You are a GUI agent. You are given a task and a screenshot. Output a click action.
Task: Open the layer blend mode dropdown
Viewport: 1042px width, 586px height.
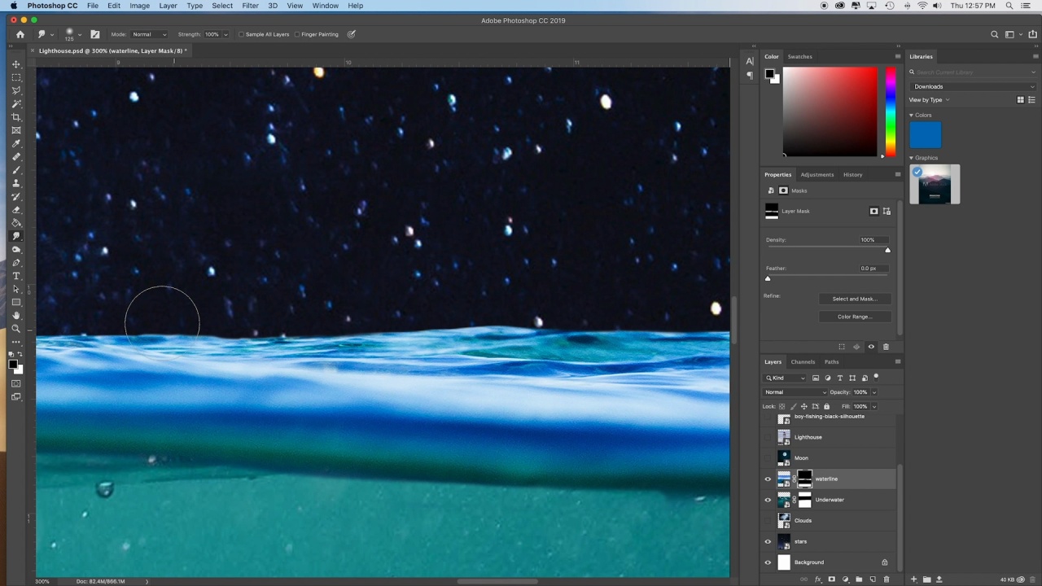pos(795,392)
